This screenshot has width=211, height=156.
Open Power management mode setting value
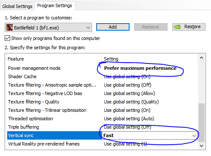click(140, 68)
